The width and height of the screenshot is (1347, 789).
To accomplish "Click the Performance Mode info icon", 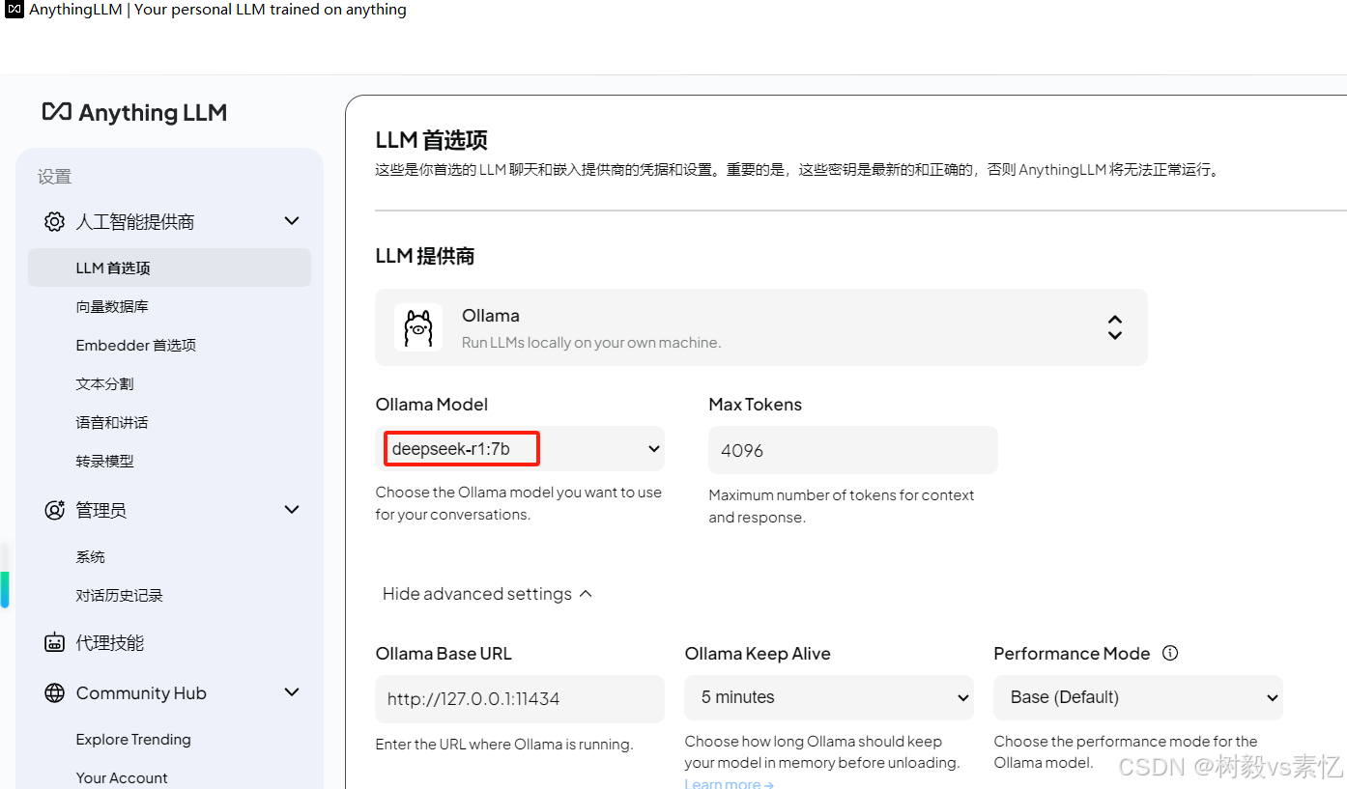I will point(1170,653).
